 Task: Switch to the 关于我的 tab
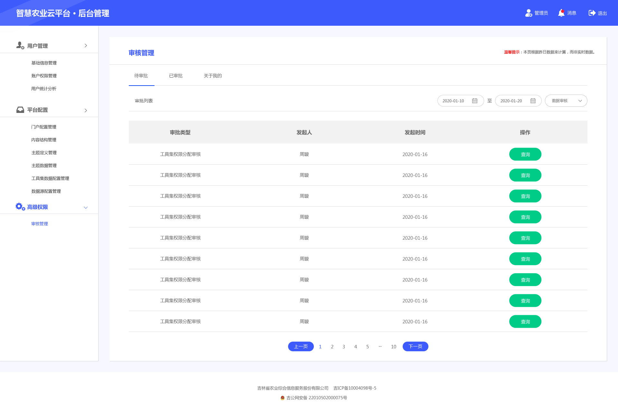click(x=213, y=76)
